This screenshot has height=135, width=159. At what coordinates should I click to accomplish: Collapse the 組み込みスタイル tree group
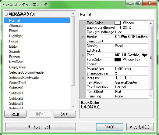pyautogui.click(x=6, y=14)
